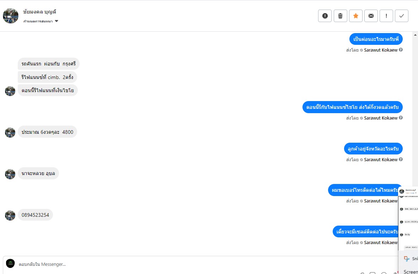The image size is (418, 274).
Task: Click the exclamation mark priority button
Action: [386, 16]
